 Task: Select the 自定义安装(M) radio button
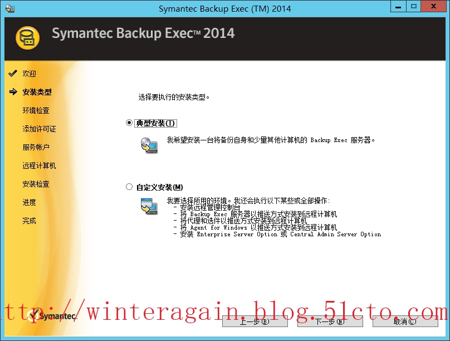pos(129,187)
